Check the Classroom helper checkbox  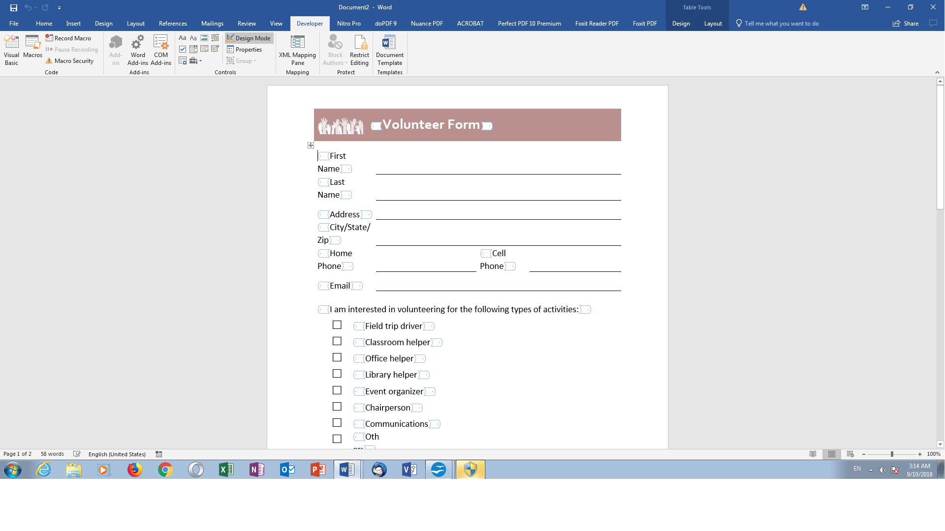336,342
